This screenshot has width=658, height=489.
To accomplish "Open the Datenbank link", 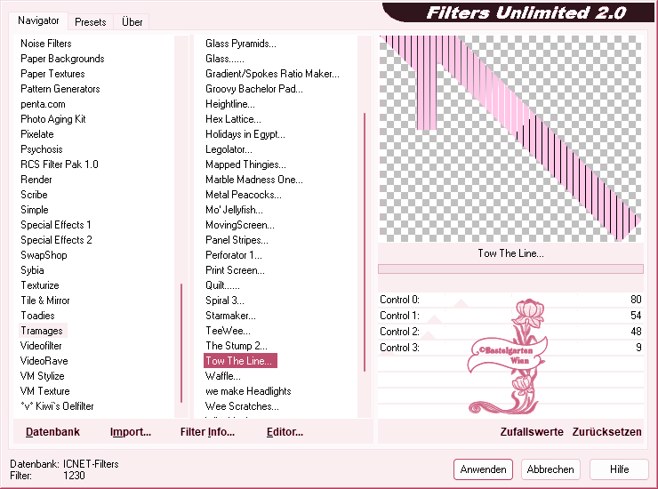I will pyautogui.click(x=52, y=432).
